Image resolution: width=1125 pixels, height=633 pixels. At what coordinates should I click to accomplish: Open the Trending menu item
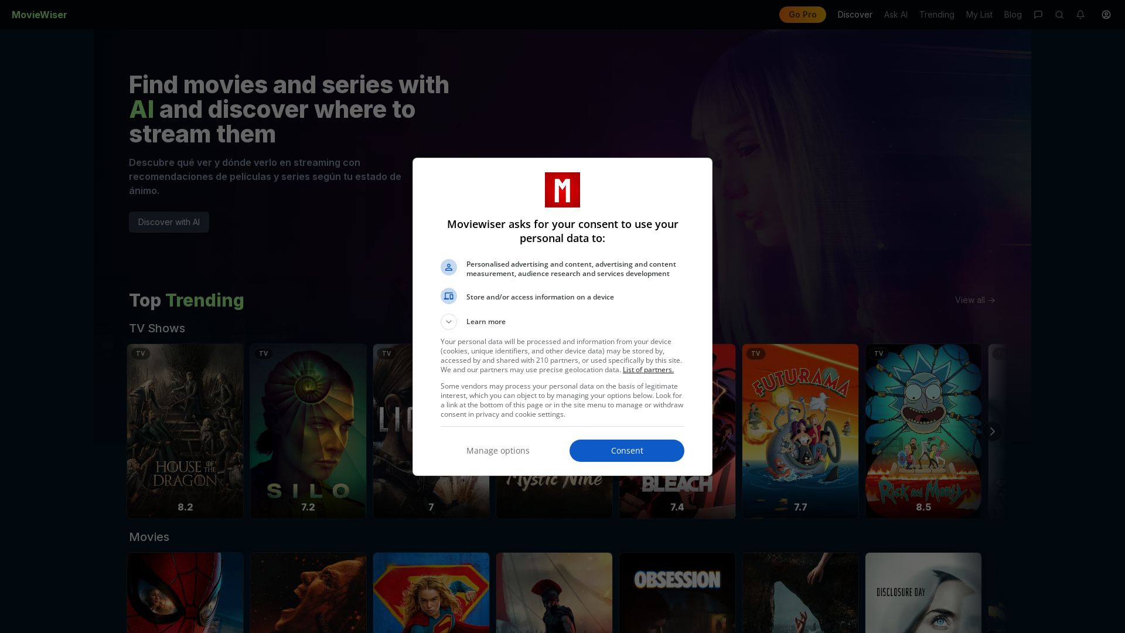click(937, 15)
